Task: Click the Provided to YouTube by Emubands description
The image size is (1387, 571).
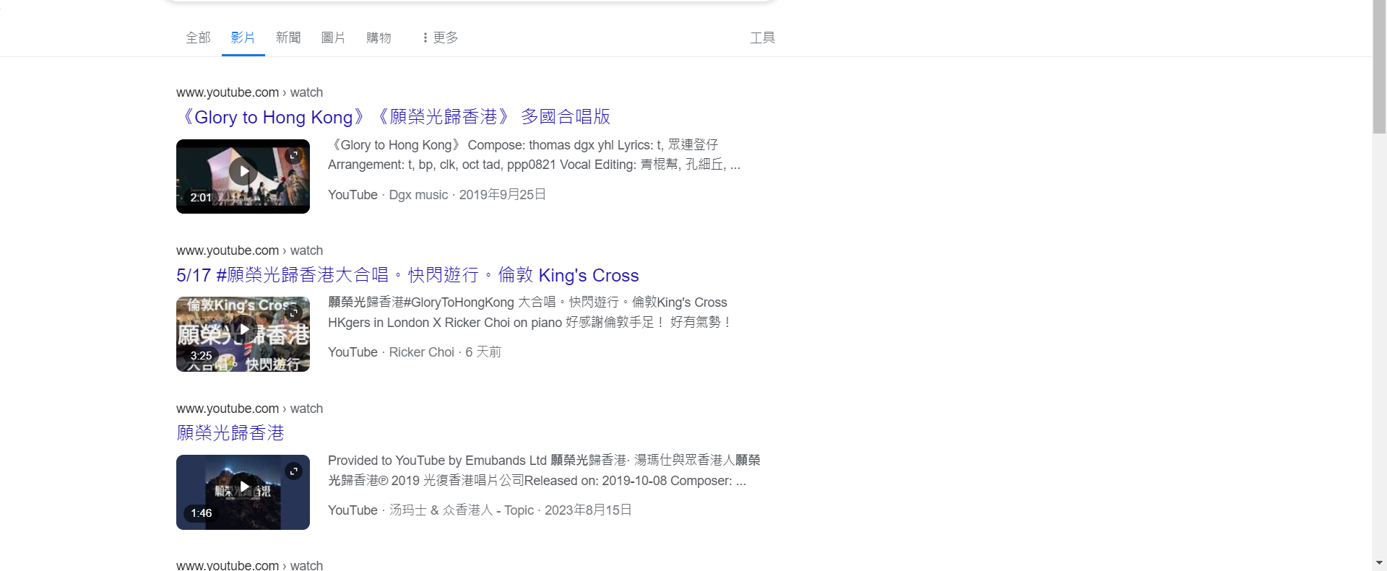Action: tap(544, 471)
